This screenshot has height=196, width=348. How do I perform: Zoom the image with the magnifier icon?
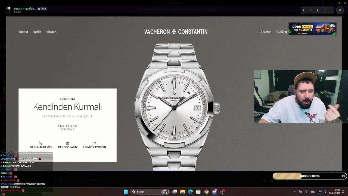click(304, 10)
